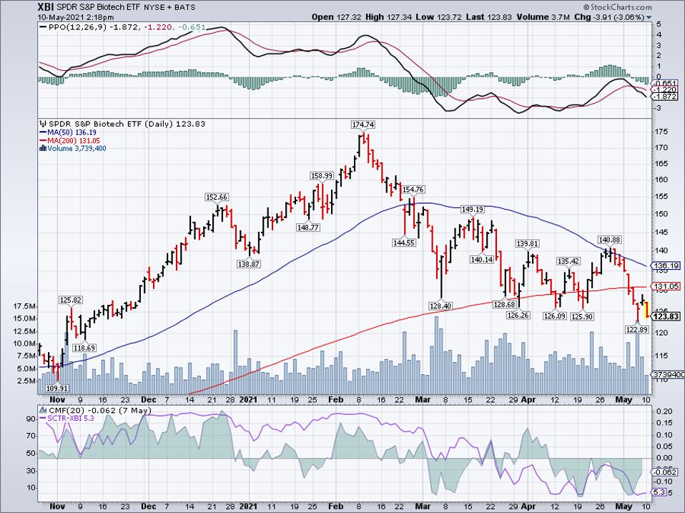
Task: Click the CMF(20) -0.062 (7 May) label
Action: pyautogui.click(x=100, y=410)
